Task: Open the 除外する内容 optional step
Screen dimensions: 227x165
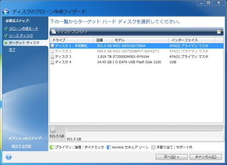Action: pyautogui.click(x=22, y=146)
